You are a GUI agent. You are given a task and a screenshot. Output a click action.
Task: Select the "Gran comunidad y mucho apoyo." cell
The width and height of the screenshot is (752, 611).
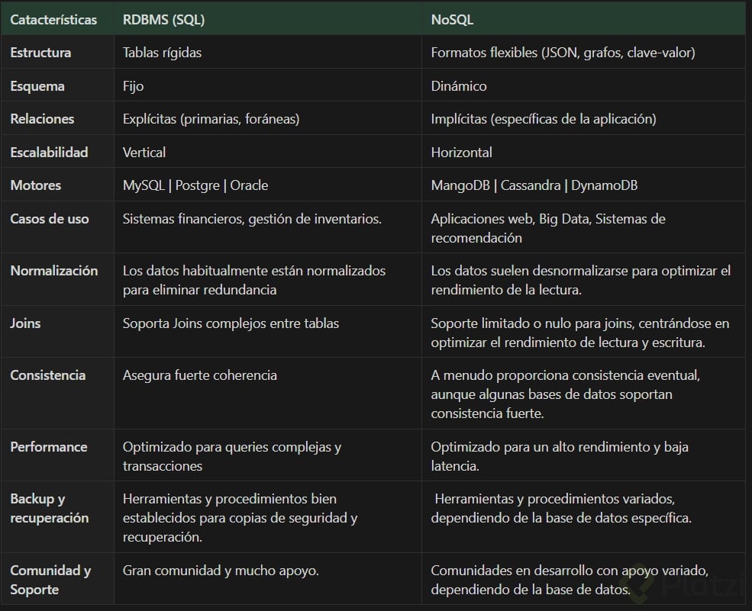pyautogui.click(x=221, y=571)
